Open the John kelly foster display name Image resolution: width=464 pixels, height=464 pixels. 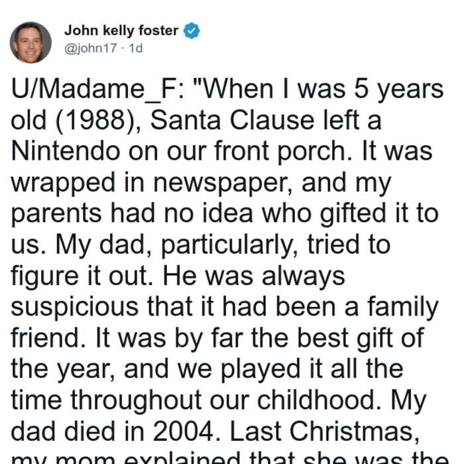[x=121, y=30]
